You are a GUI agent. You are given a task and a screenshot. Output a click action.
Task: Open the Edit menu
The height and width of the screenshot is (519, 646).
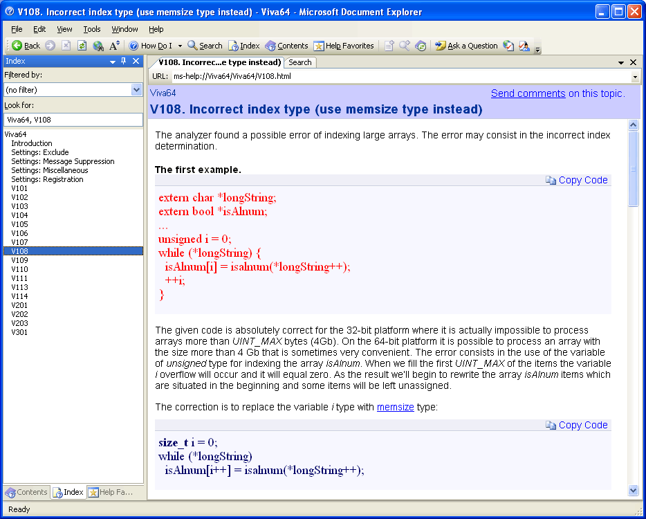(x=39, y=29)
